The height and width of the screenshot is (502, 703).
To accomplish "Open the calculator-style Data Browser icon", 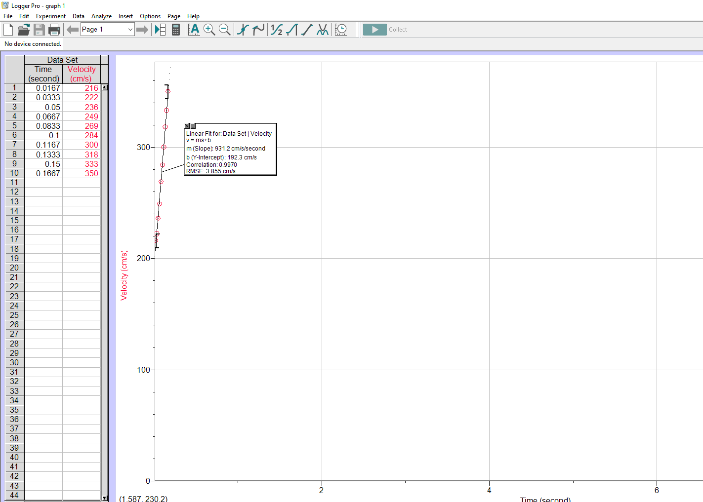I will pos(176,29).
